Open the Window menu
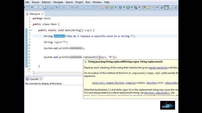Image resolution: width=202 pixels, height=113 pixels. (97, 2)
